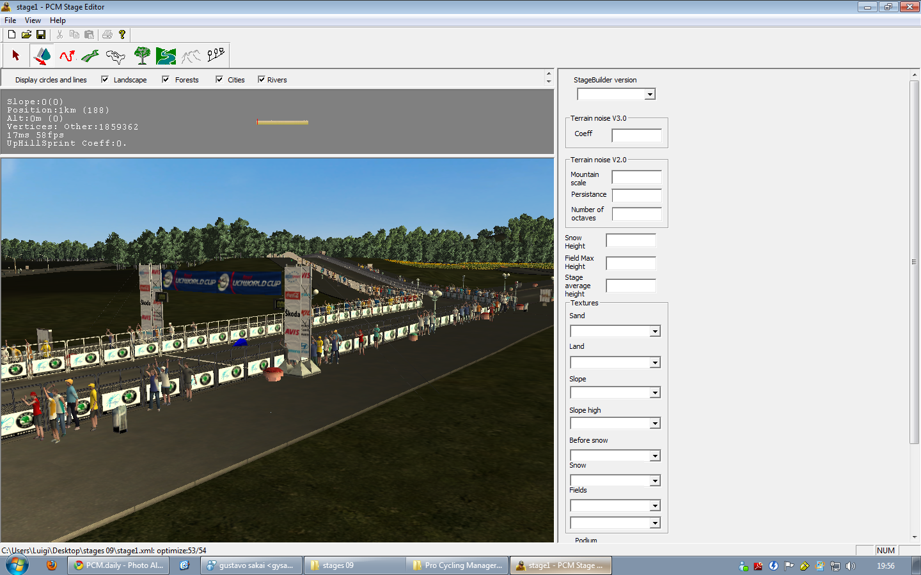Switch to stages 09 taskbar window

point(354,565)
